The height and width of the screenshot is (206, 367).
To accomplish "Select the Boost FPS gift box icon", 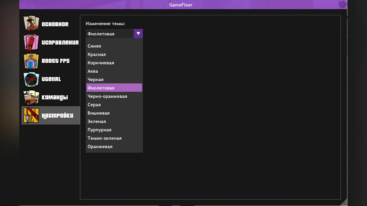I will [x=32, y=61].
